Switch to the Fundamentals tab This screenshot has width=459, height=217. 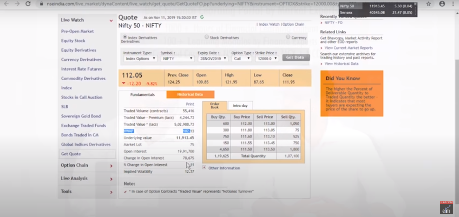(x=142, y=94)
